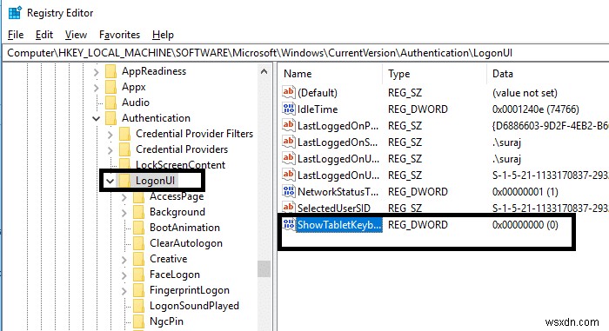Click the Registry Editor title bar icon
This screenshot has height=331, width=609.
tap(15, 13)
